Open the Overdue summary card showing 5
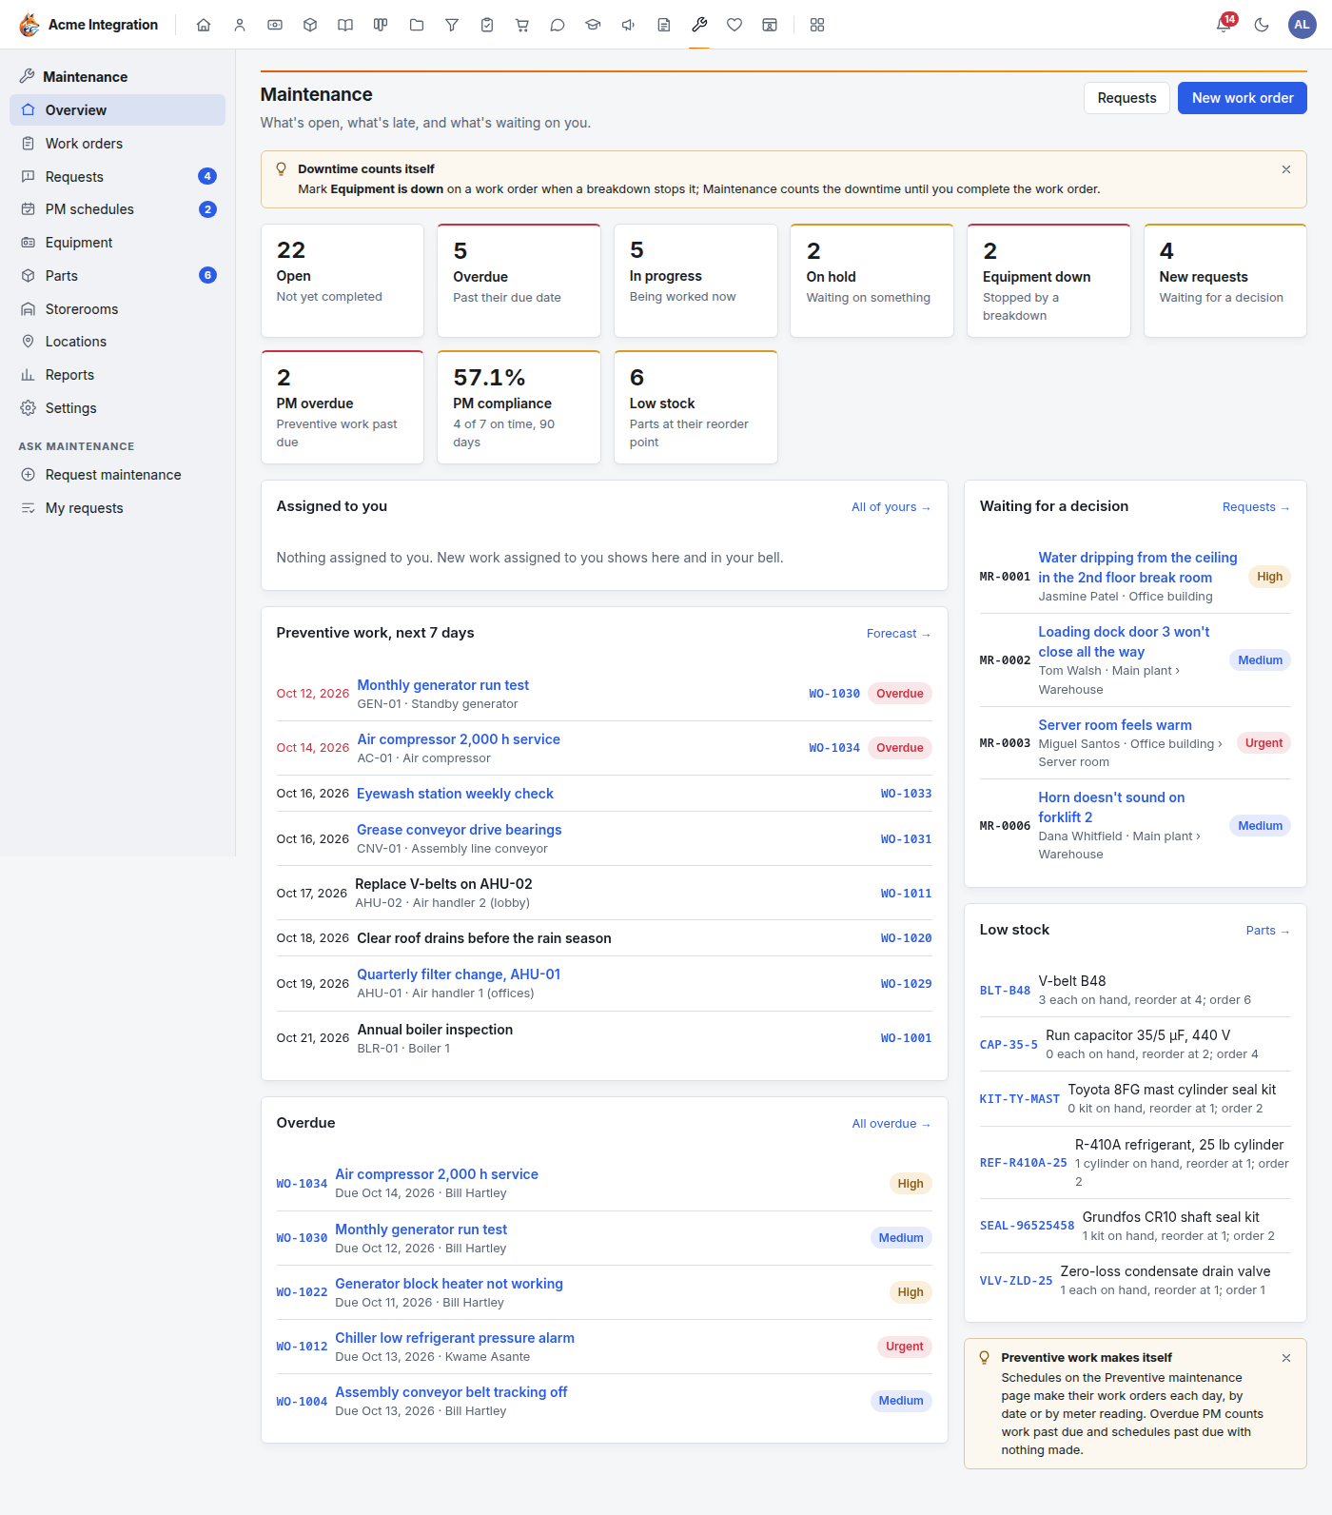1332x1515 pixels. tap(519, 281)
